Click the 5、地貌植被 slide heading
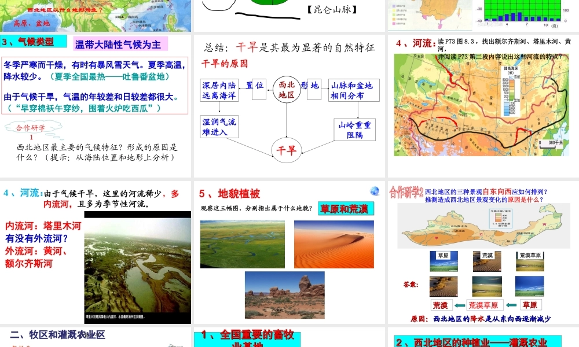Image resolution: width=579 pixels, height=347 pixels. tap(229, 194)
